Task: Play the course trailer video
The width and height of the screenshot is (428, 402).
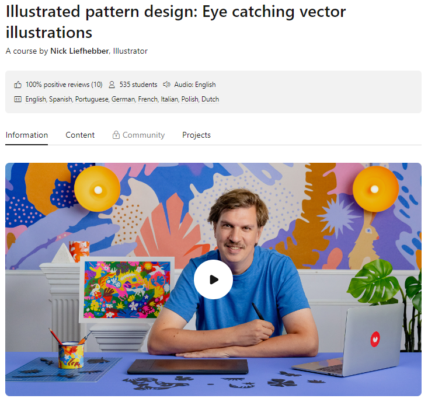Action: tap(213, 279)
